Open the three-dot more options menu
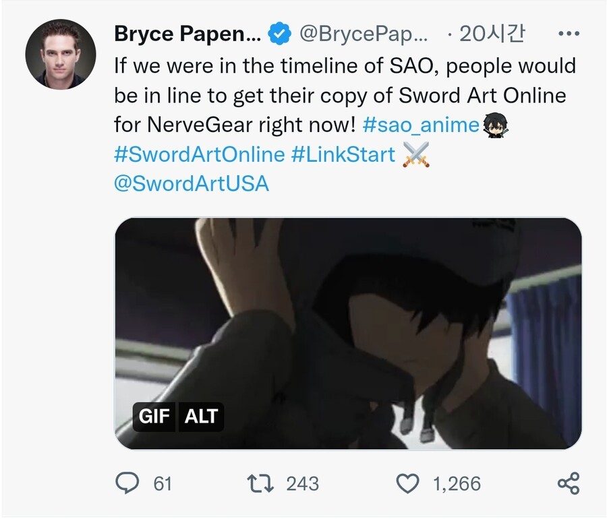Screen dimensions: 607x519 (x=569, y=33)
